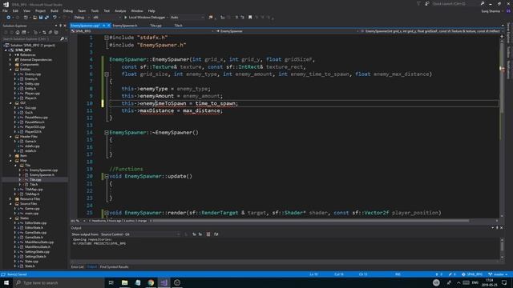
Task: Pin the EnemySpawner.cpp tab
Action: tap(103, 26)
